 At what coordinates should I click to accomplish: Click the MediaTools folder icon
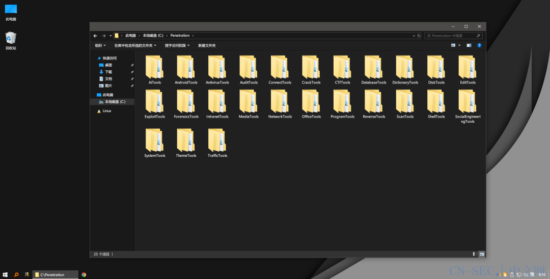coord(249,101)
